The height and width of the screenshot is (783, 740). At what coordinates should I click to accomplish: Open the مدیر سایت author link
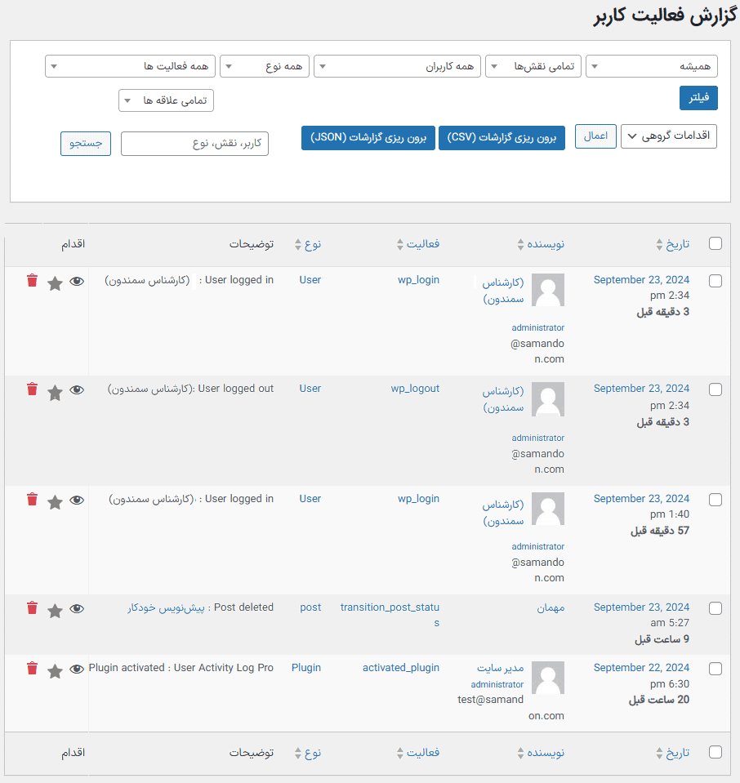click(500, 668)
